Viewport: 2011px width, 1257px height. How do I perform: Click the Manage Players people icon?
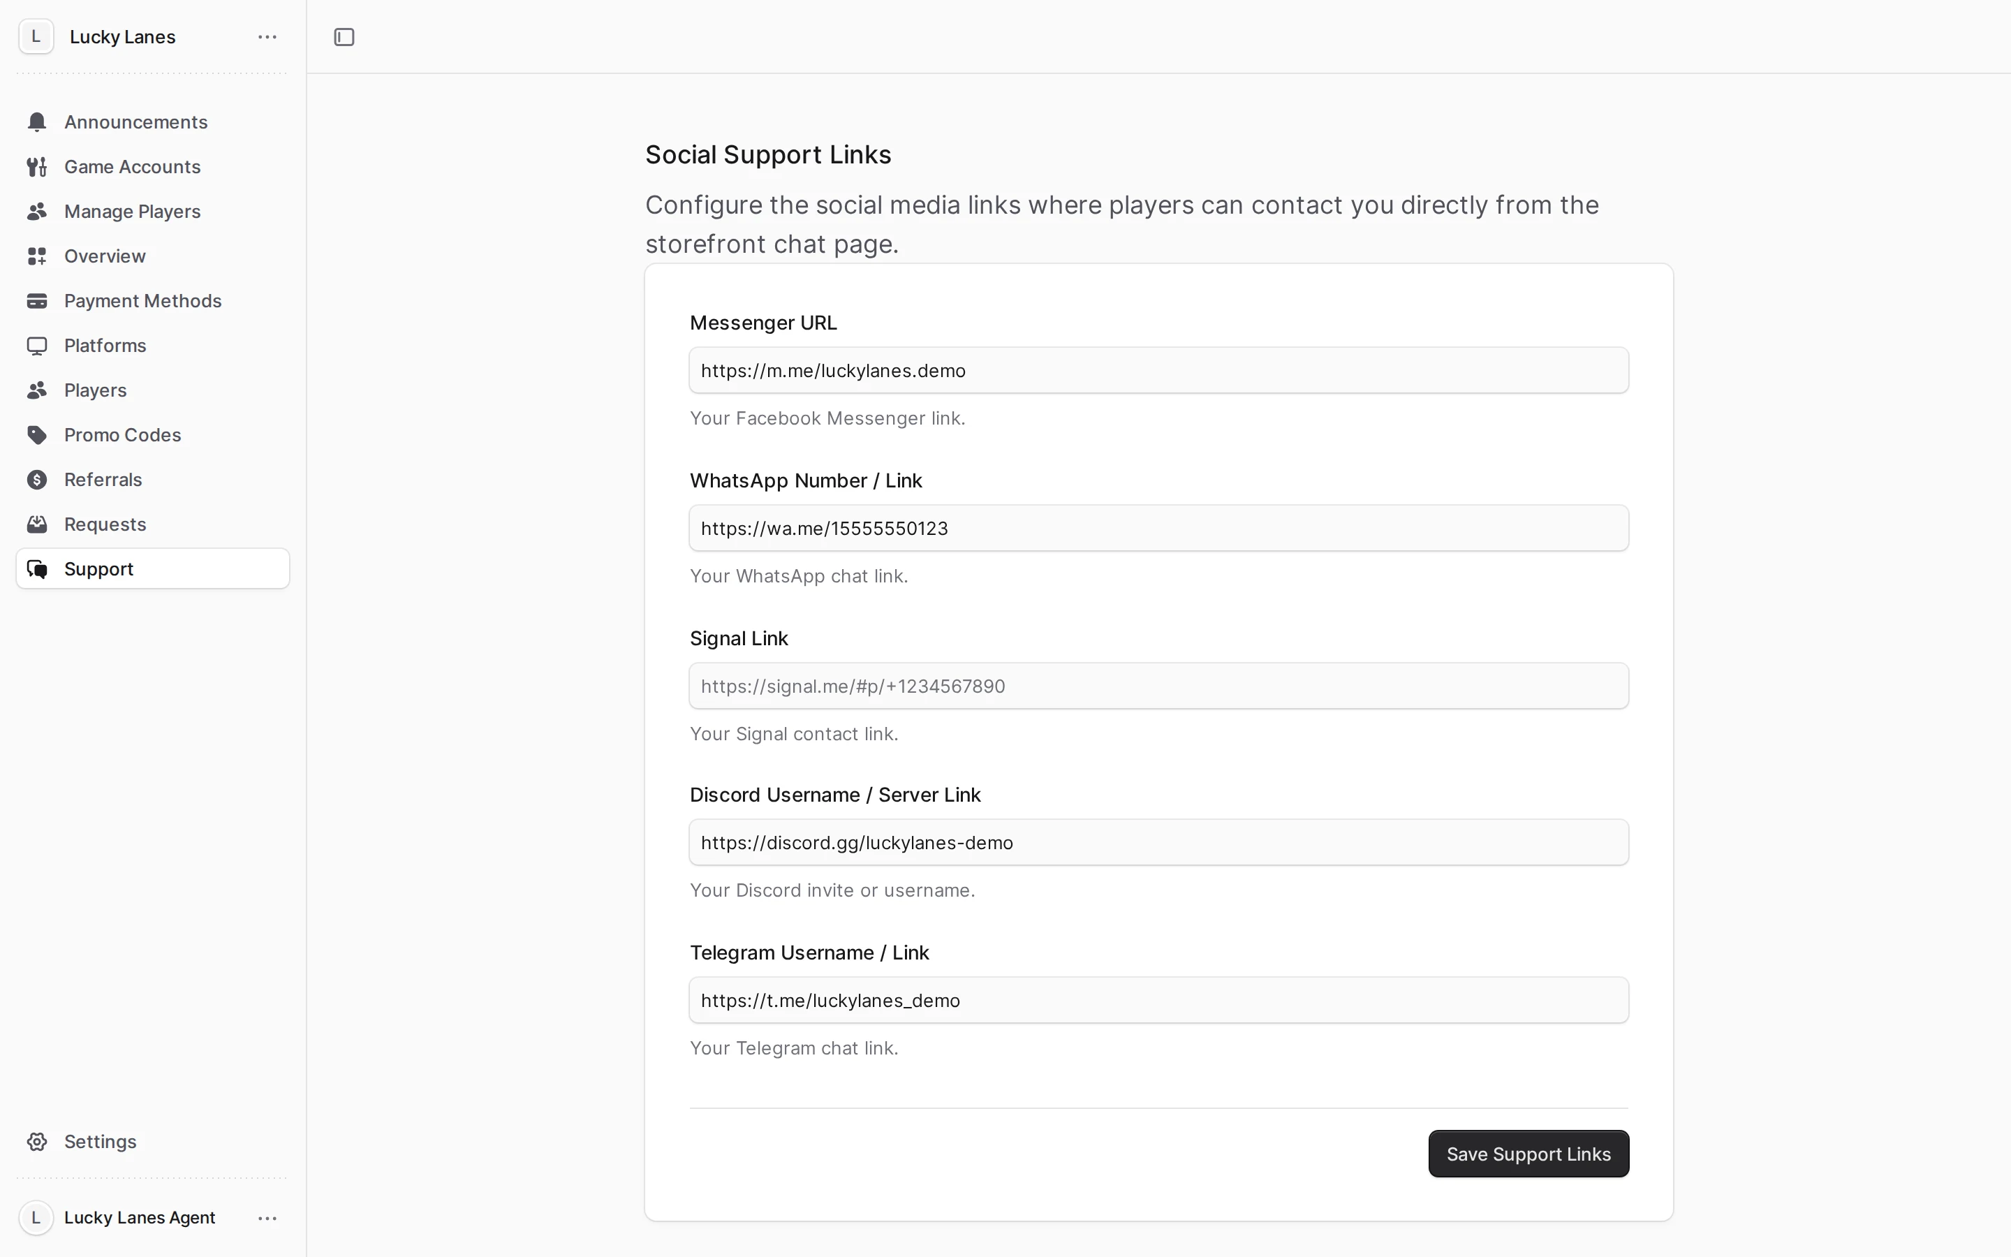click(x=36, y=212)
